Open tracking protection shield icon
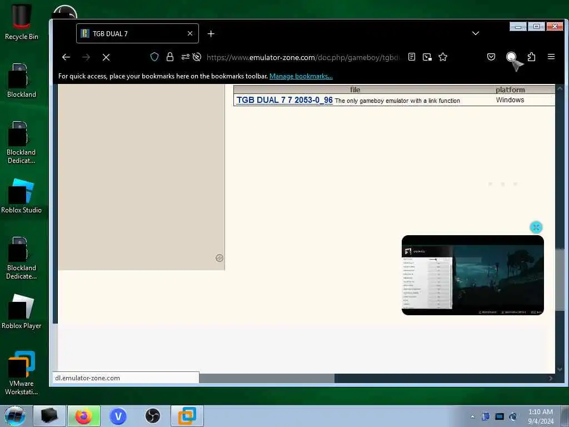Image resolution: width=569 pixels, height=427 pixels. pyautogui.click(x=154, y=57)
